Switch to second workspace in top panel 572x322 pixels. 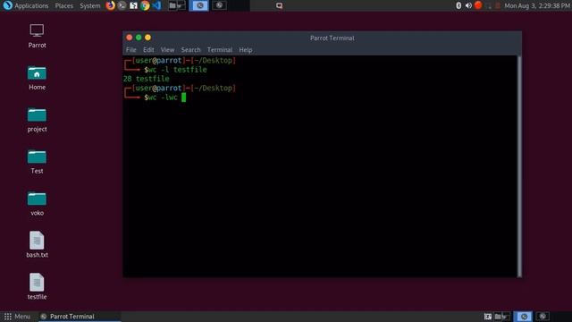[x=219, y=5]
